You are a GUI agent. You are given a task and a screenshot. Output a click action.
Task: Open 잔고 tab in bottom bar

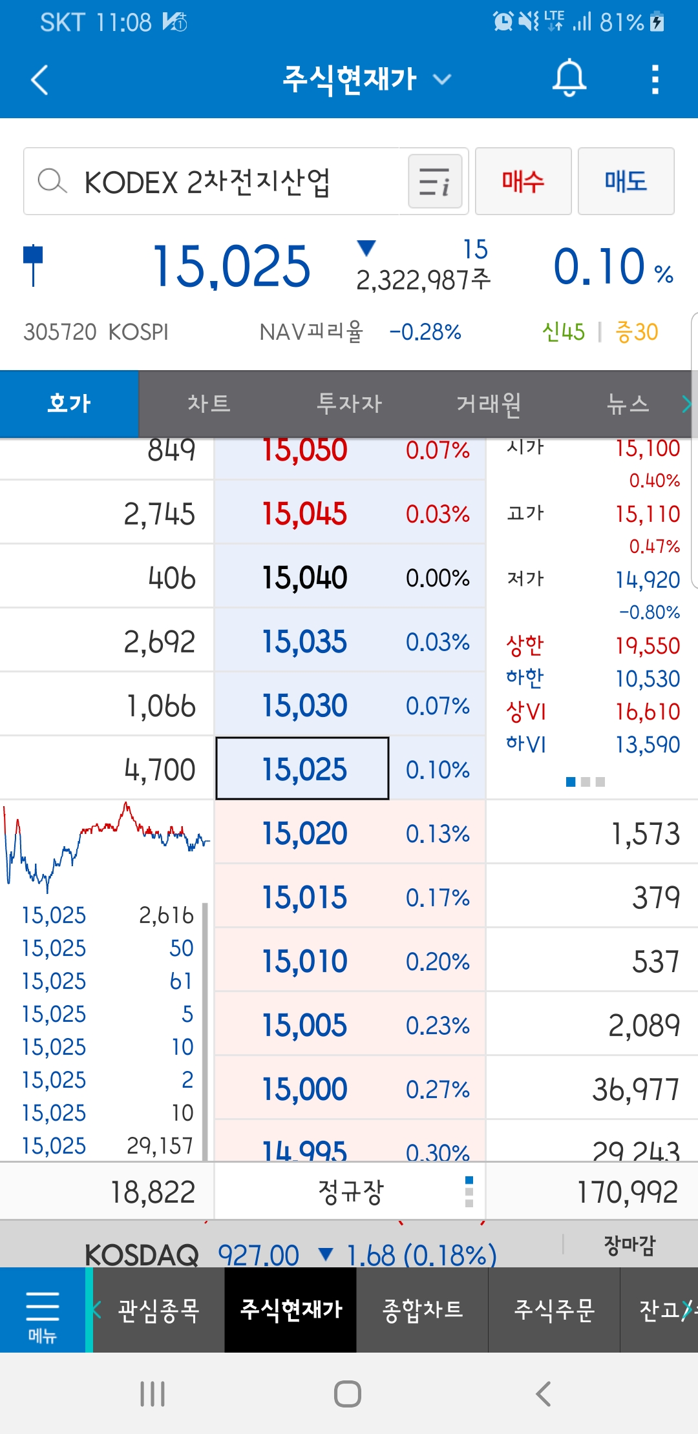click(659, 1310)
